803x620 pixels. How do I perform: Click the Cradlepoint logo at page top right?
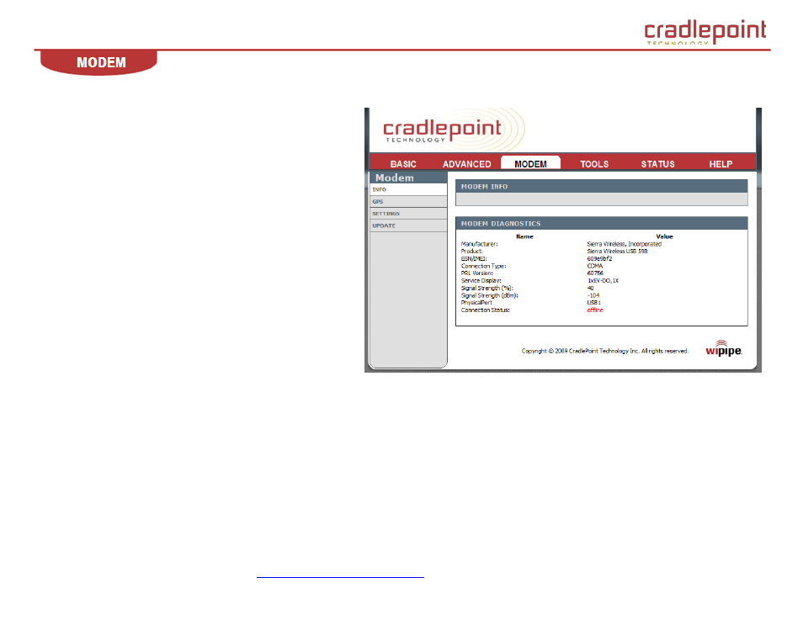point(705,32)
